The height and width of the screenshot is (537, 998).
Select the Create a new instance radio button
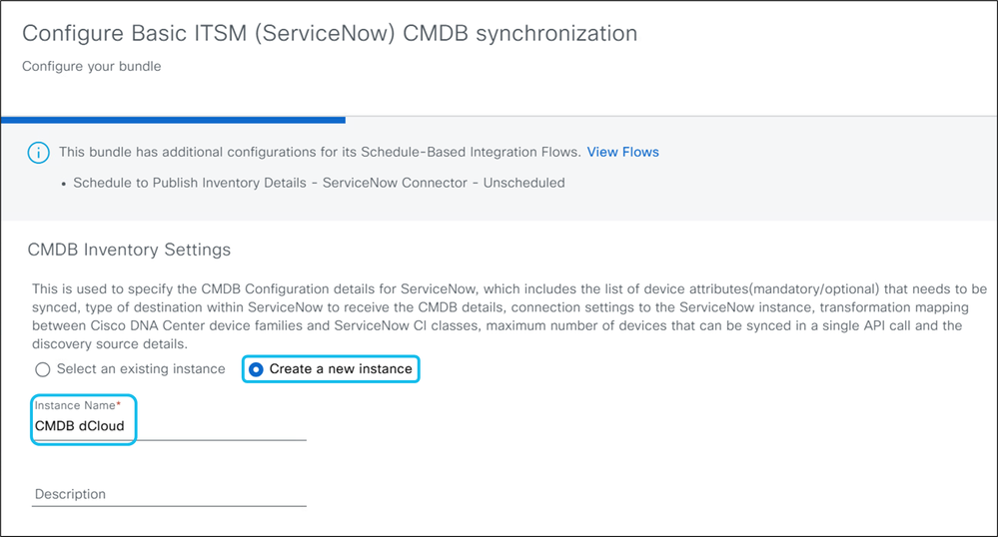(x=257, y=369)
